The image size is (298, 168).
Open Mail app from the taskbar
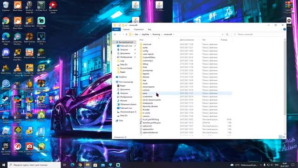click(103, 165)
